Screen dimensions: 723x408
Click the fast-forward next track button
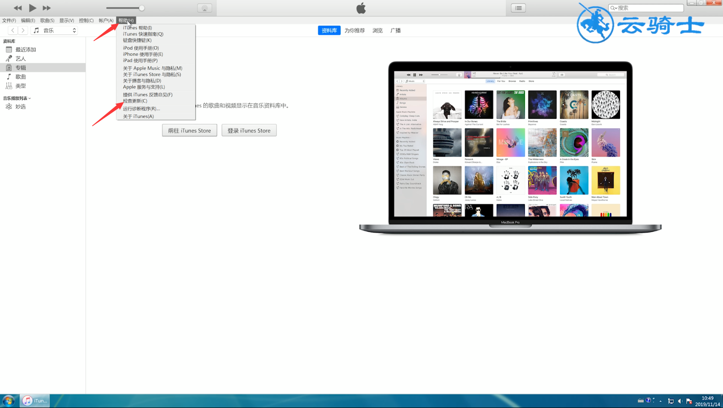click(47, 8)
